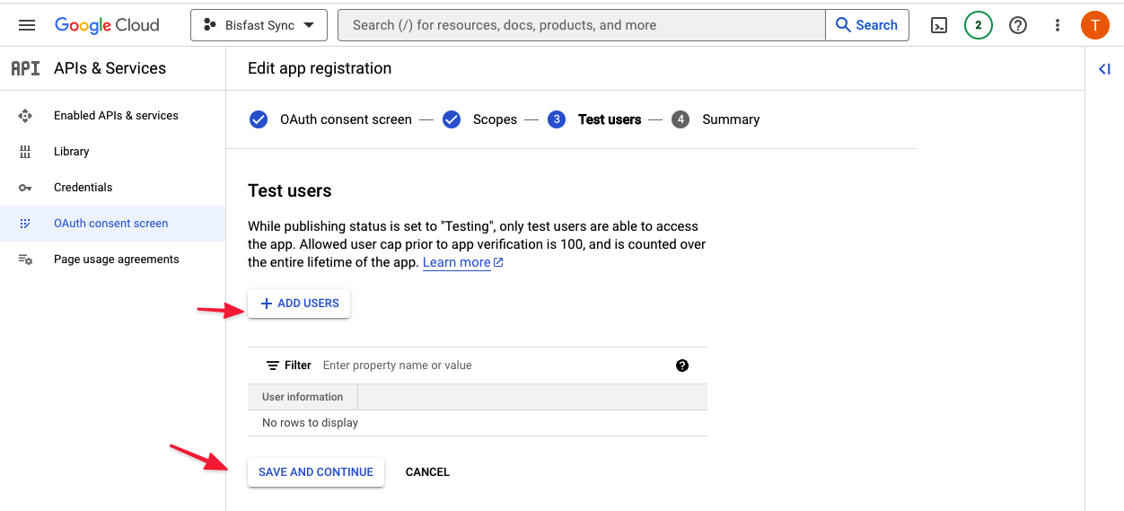This screenshot has height=511, width=1124.
Task: Open the Bisfast Sync project dropdown
Action: [259, 25]
